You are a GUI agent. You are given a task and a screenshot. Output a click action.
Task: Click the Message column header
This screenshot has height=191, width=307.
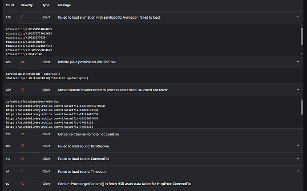pyautogui.click(x=64, y=5)
